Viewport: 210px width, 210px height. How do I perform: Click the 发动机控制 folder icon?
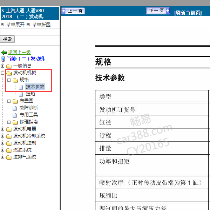[9, 143]
